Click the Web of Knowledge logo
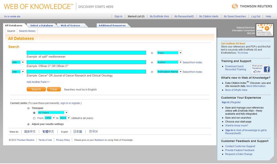This screenshot has height=164, width=277. pyautogui.click(x=38, y=6)
